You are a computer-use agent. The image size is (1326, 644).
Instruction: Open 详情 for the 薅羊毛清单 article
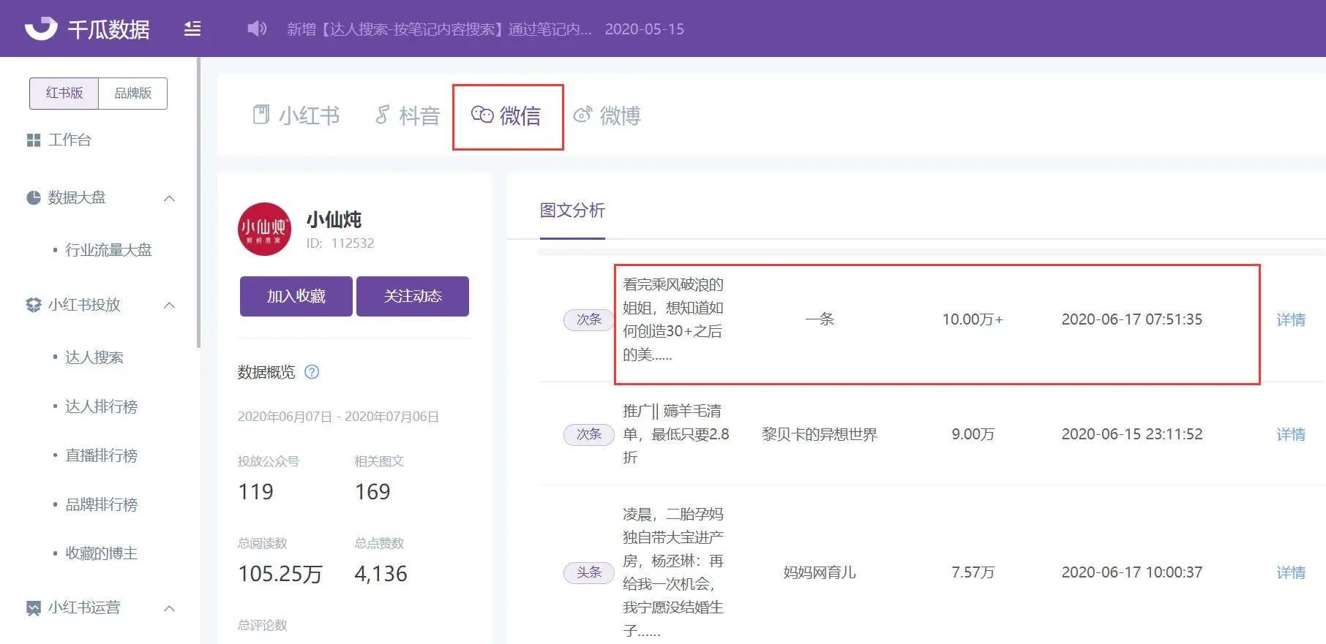click(x=1291, y=434)
